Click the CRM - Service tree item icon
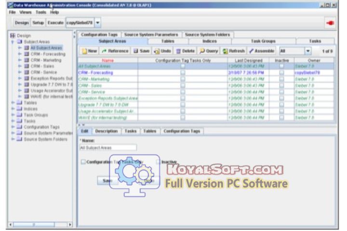347x231 pixels. point(27,72)
